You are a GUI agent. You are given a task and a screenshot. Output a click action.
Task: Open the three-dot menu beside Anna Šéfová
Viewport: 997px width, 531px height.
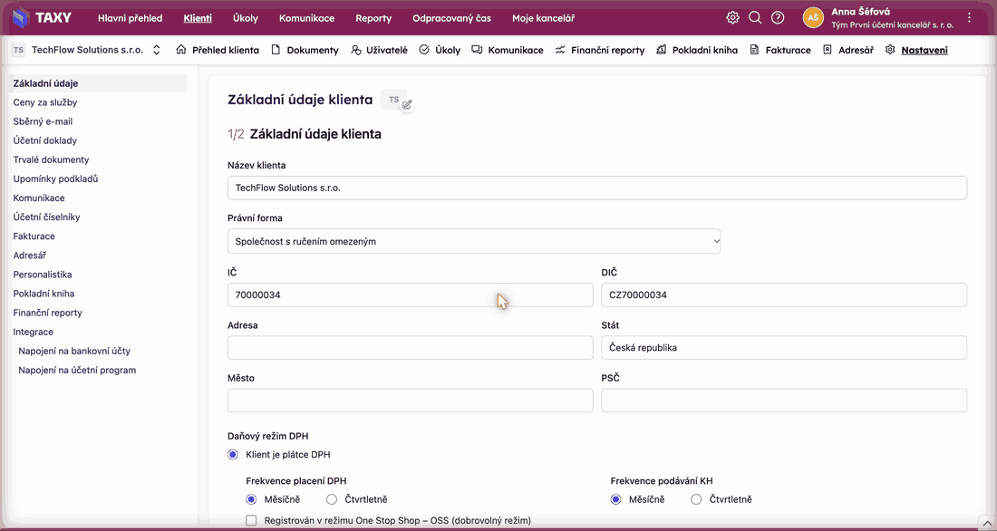[969, 18]
